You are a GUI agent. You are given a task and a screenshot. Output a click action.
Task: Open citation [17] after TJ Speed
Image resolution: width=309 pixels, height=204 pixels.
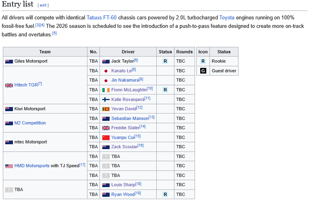tap(82, 165)
